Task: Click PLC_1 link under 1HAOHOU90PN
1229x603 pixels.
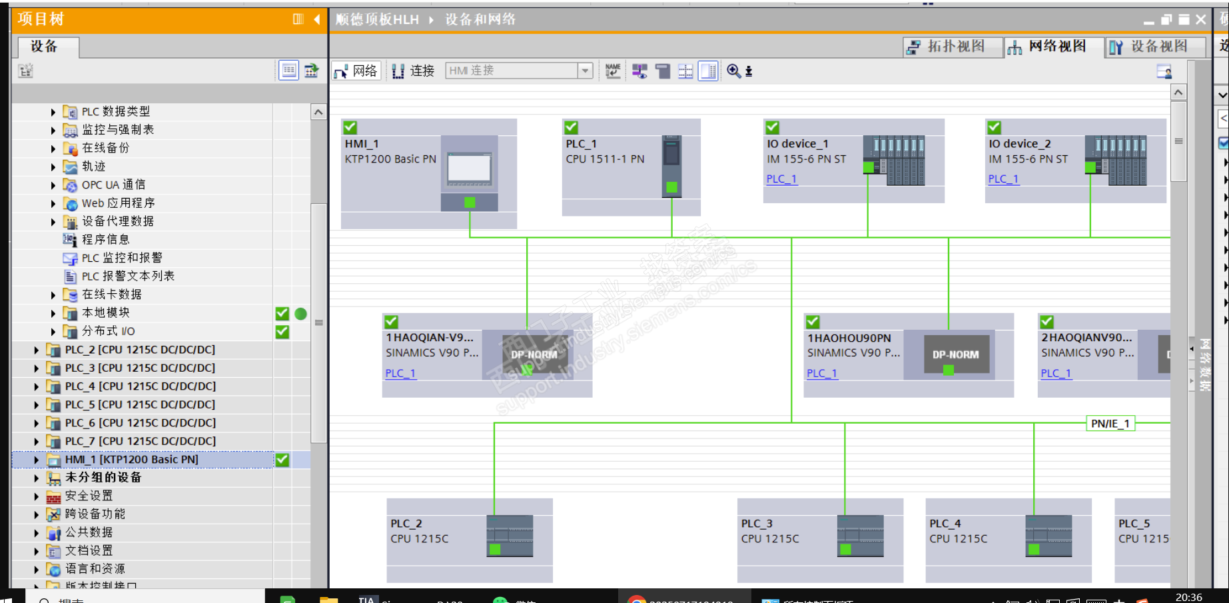Action: coord(822,374)
